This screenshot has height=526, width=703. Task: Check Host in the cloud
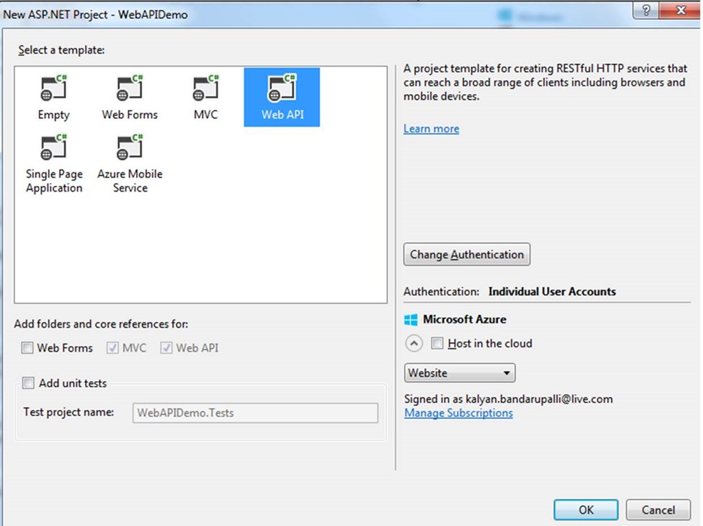tap(437, 343)
